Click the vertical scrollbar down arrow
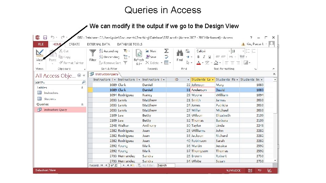326x183 pixels. 275,160
